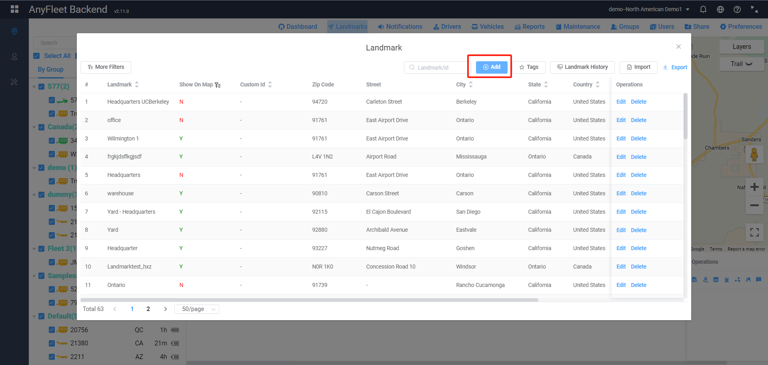The width and height of the screenshot is (768, 365).
Task: Go to next page arrow
Action: pos(165,309)
